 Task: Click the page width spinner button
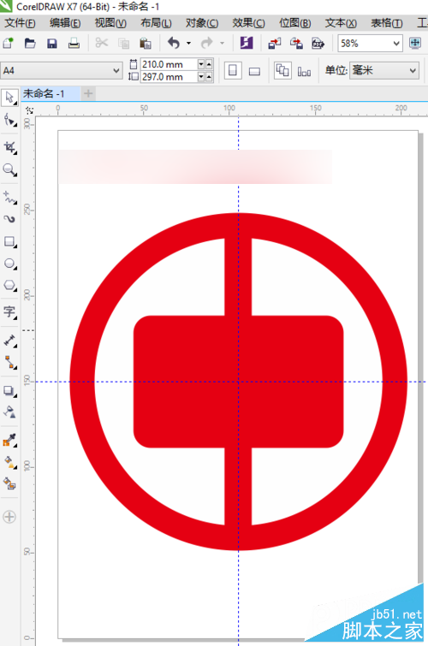click(209, 64)
